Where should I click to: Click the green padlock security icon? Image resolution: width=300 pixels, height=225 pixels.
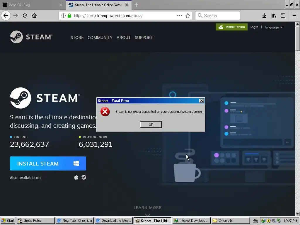[69, 16]
